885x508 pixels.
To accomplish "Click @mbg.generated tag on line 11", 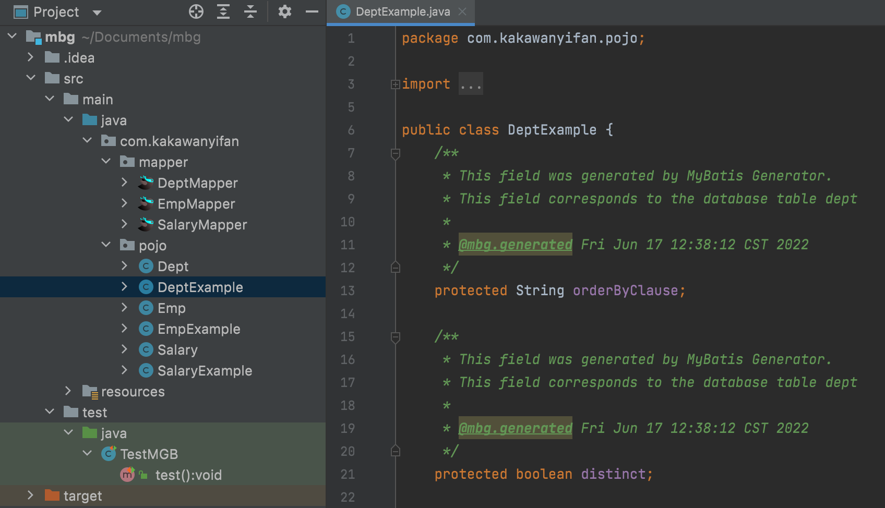I will click(x=515, y=245).
